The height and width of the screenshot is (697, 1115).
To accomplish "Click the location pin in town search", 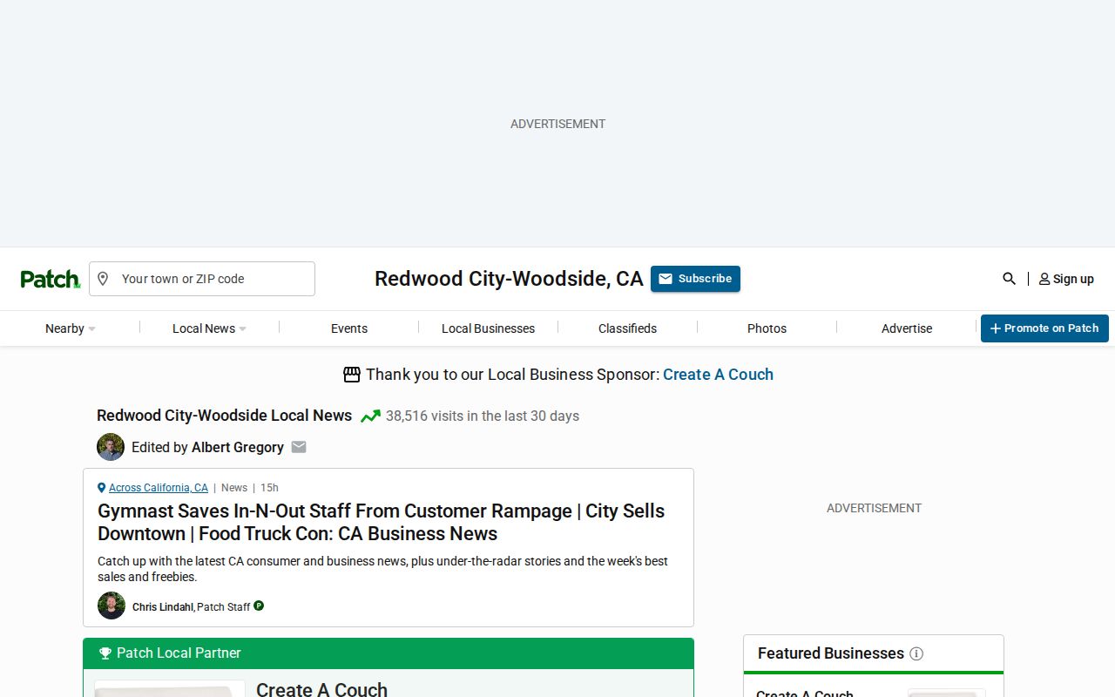I will coord(103,279).
